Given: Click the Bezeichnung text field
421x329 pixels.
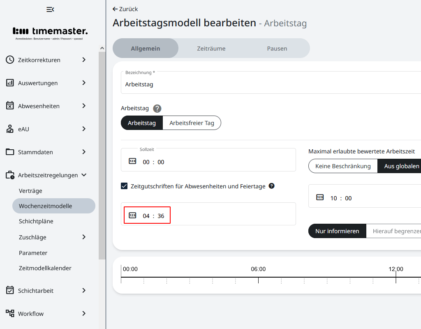Looking at the screenshot, I should [271, 84].
